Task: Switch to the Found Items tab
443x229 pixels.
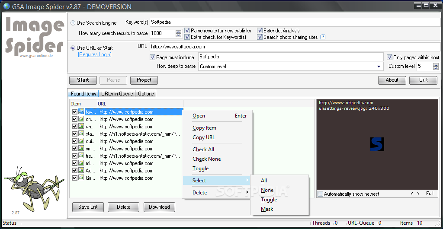Action: 83,94
